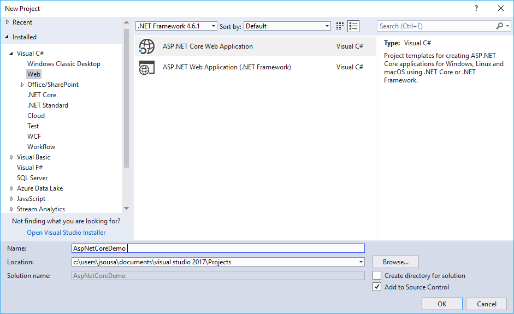Enable Create directory for solution
Screen dimensions: 514x314
point(377,275)
